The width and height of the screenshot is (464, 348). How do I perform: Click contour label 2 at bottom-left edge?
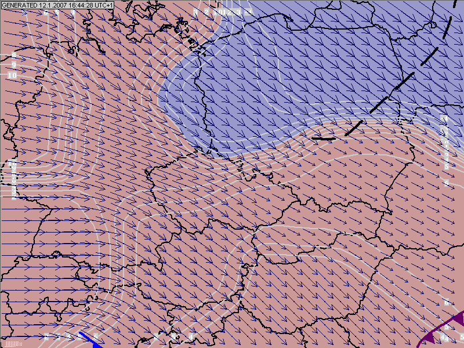coord(45,337)
